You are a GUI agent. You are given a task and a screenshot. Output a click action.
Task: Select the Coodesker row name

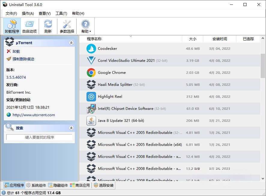107,49
